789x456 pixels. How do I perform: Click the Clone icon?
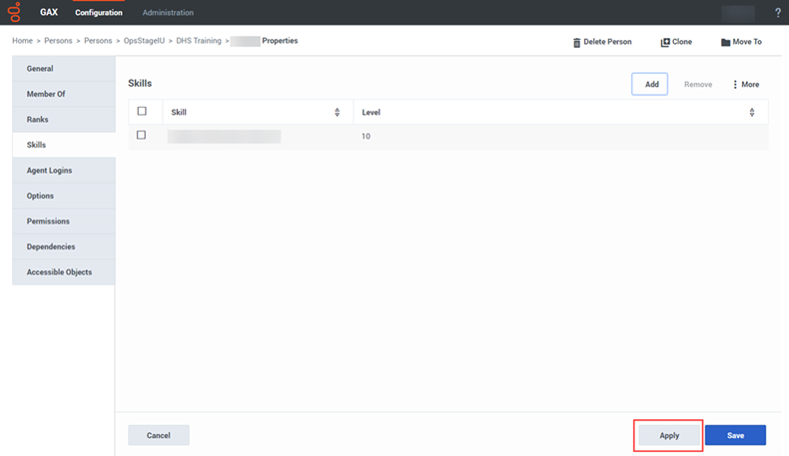point(665,42)
